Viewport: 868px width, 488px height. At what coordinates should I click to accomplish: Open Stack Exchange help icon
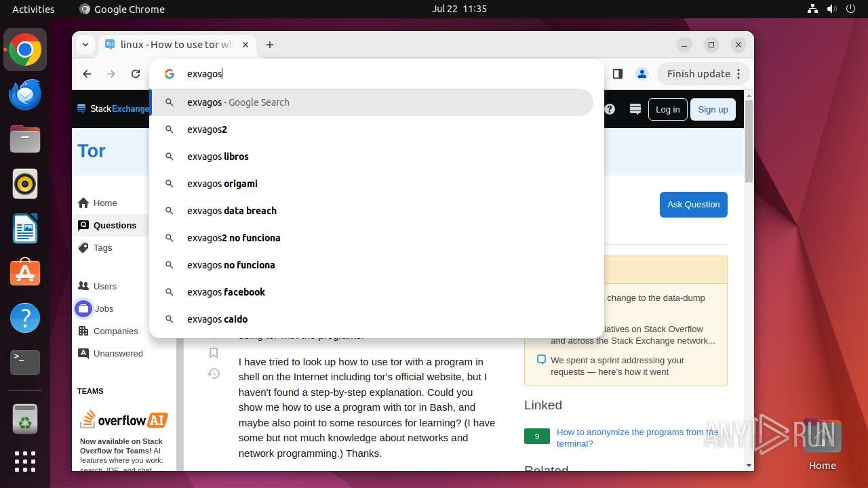(610, 109)
